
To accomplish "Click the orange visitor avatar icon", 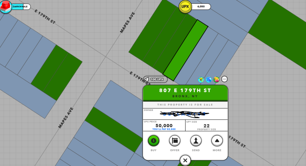I will [216, 79].
